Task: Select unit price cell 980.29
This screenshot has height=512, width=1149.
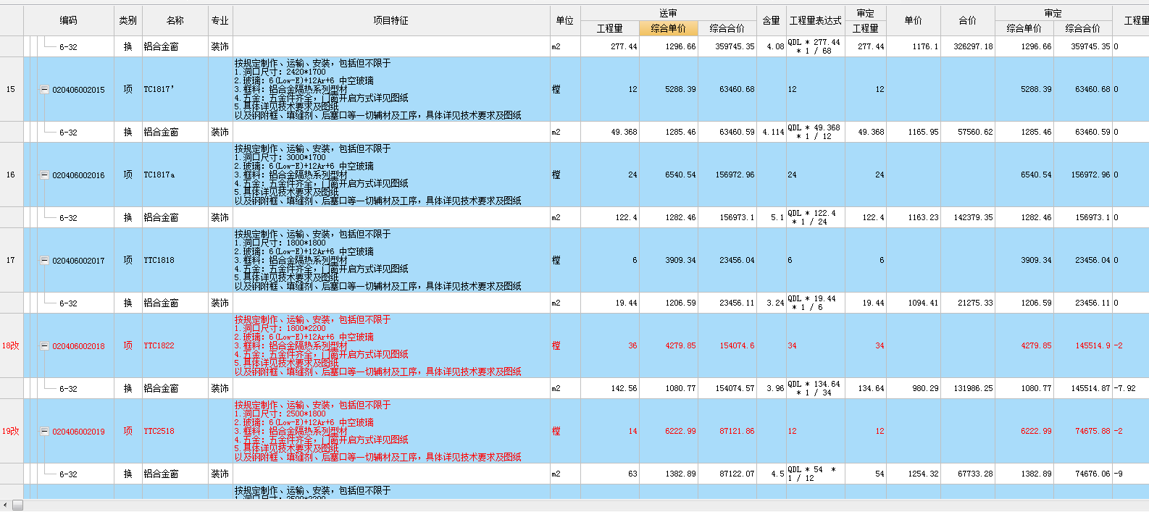Action: coord(914,389)
